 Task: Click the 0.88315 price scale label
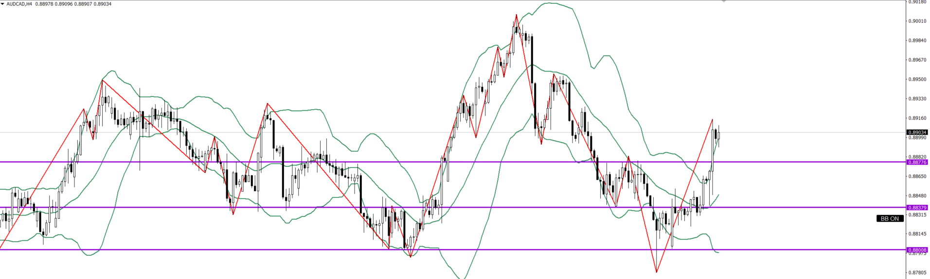(x=917, y=214)
